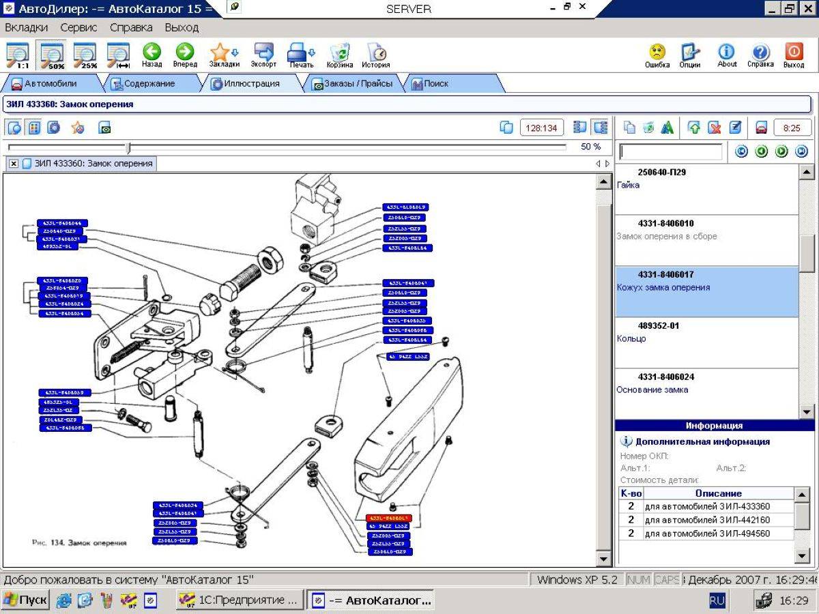Image resolution: width=819 pixels, height=614 pixels.
Task: Click the zoom slider handle at 50%
Action: tap(128, 147)
